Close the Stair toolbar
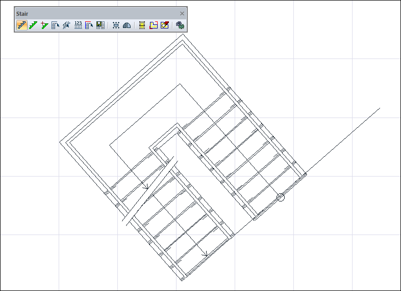 (182, 14)
